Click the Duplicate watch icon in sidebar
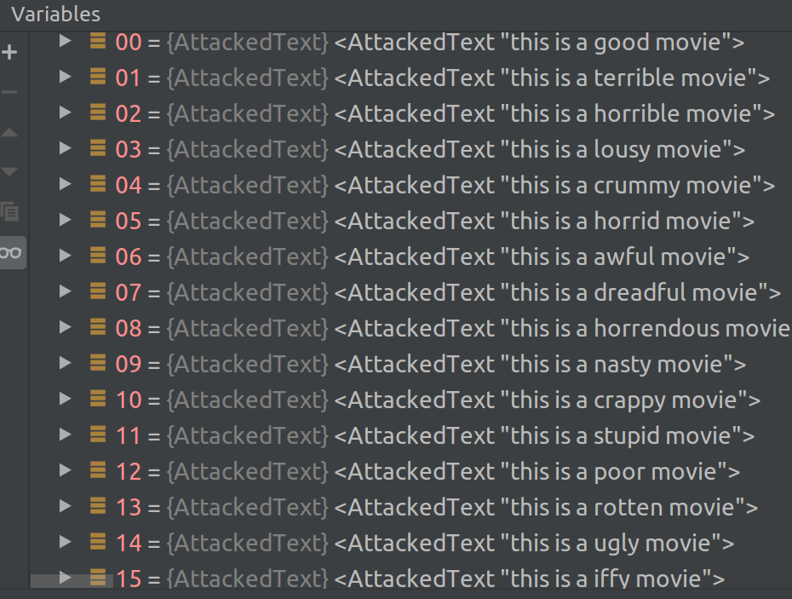 coord(10,212)
